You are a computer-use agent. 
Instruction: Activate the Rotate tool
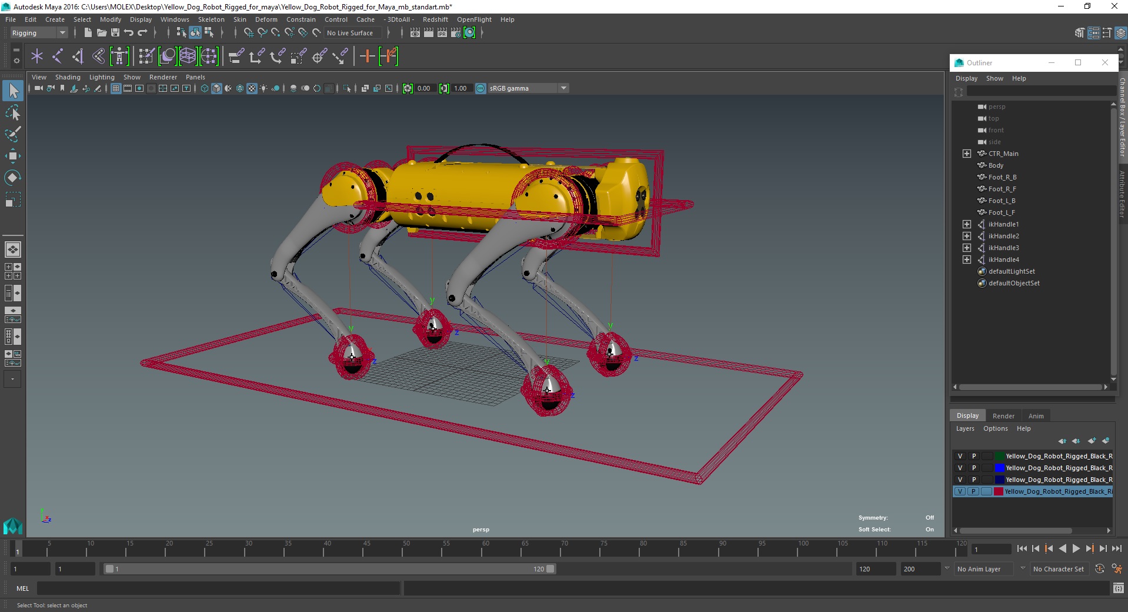pyautogui.click(x=13, y=178)
